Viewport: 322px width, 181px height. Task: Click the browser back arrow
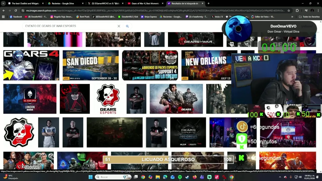click(4, 11)
